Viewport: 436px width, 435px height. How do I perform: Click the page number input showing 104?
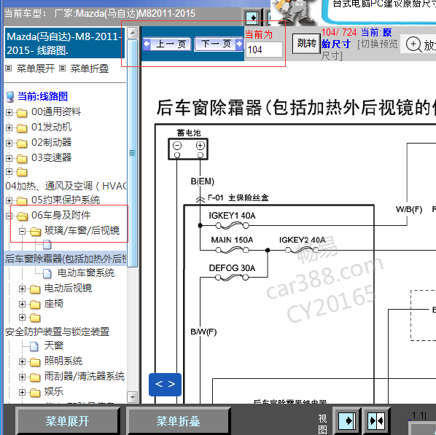coord(264,50)
